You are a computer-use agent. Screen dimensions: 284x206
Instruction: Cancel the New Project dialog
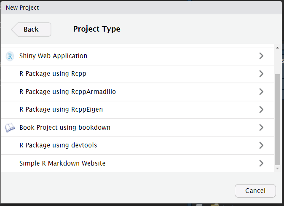pyautogui.click(x=255, y=190)
